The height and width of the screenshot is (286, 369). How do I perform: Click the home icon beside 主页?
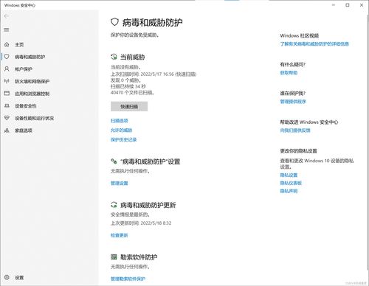[x=7, y=44]
